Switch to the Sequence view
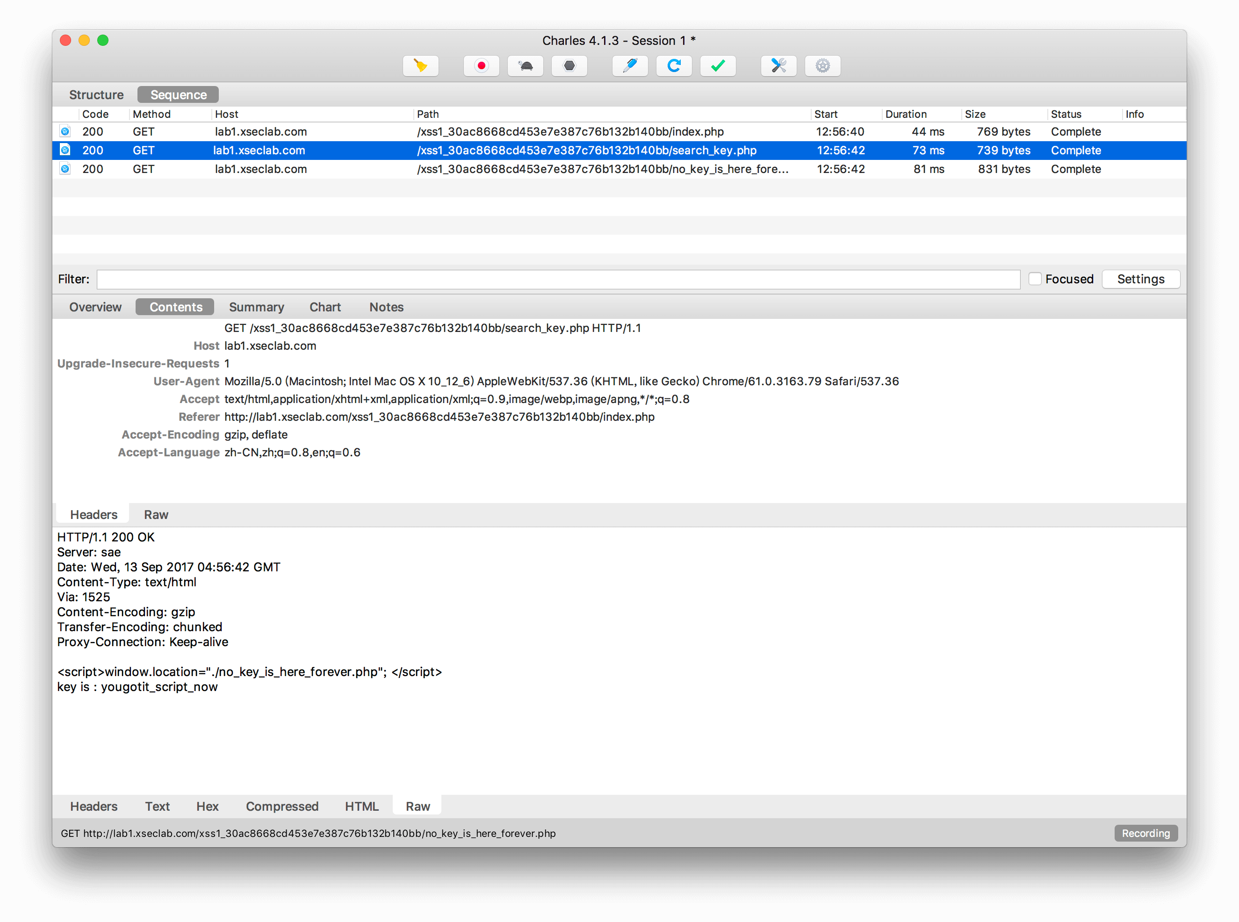 (x=178, y=95)
